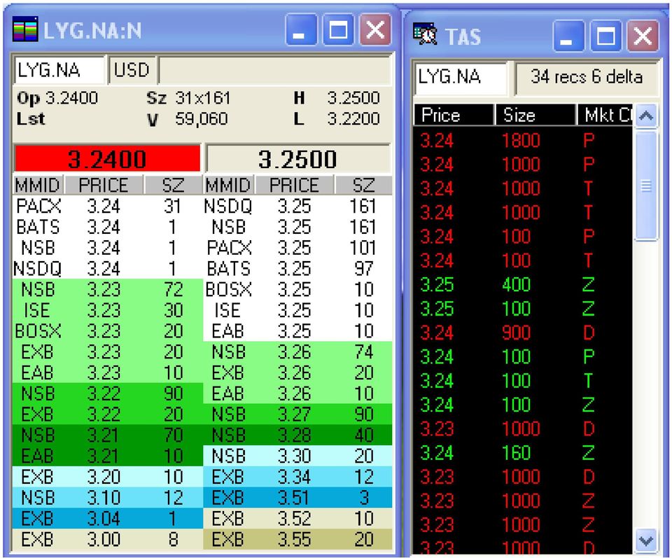
Task: Click the bid-side MMID column header
Action: 38,185
